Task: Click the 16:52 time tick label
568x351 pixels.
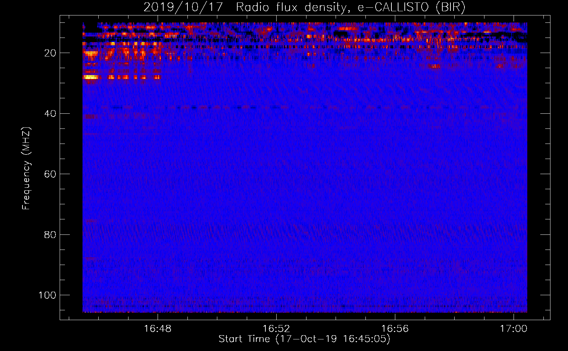Action: (276, 329)
